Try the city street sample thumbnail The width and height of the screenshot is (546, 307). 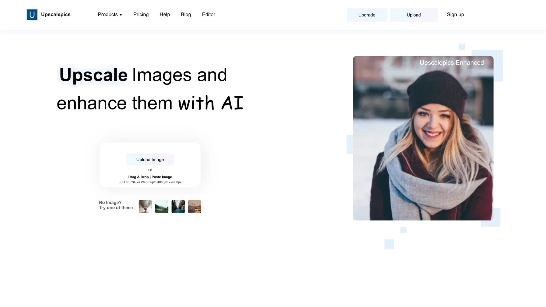pos(178,206)
